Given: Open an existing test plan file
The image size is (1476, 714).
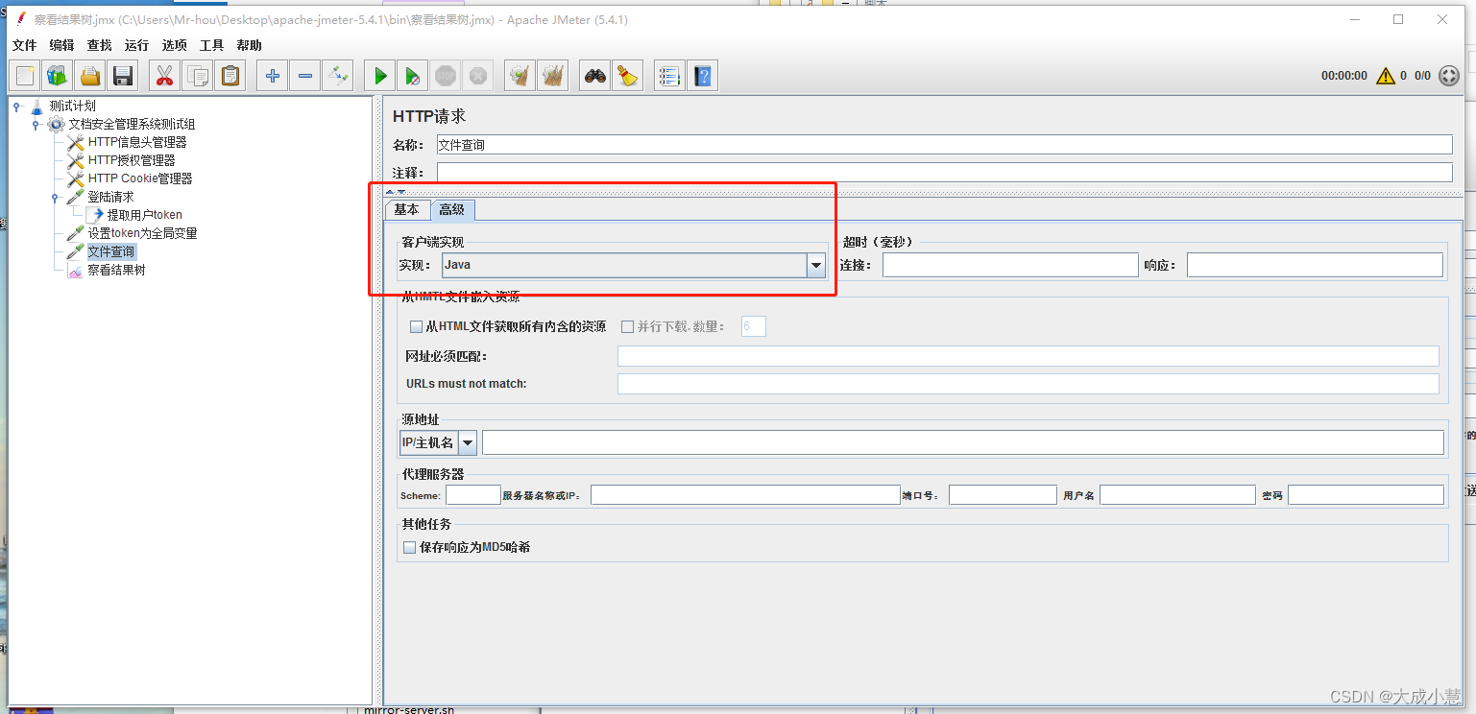Looking at the screenshot, I should pyautogui.click(x=89, y=75).
